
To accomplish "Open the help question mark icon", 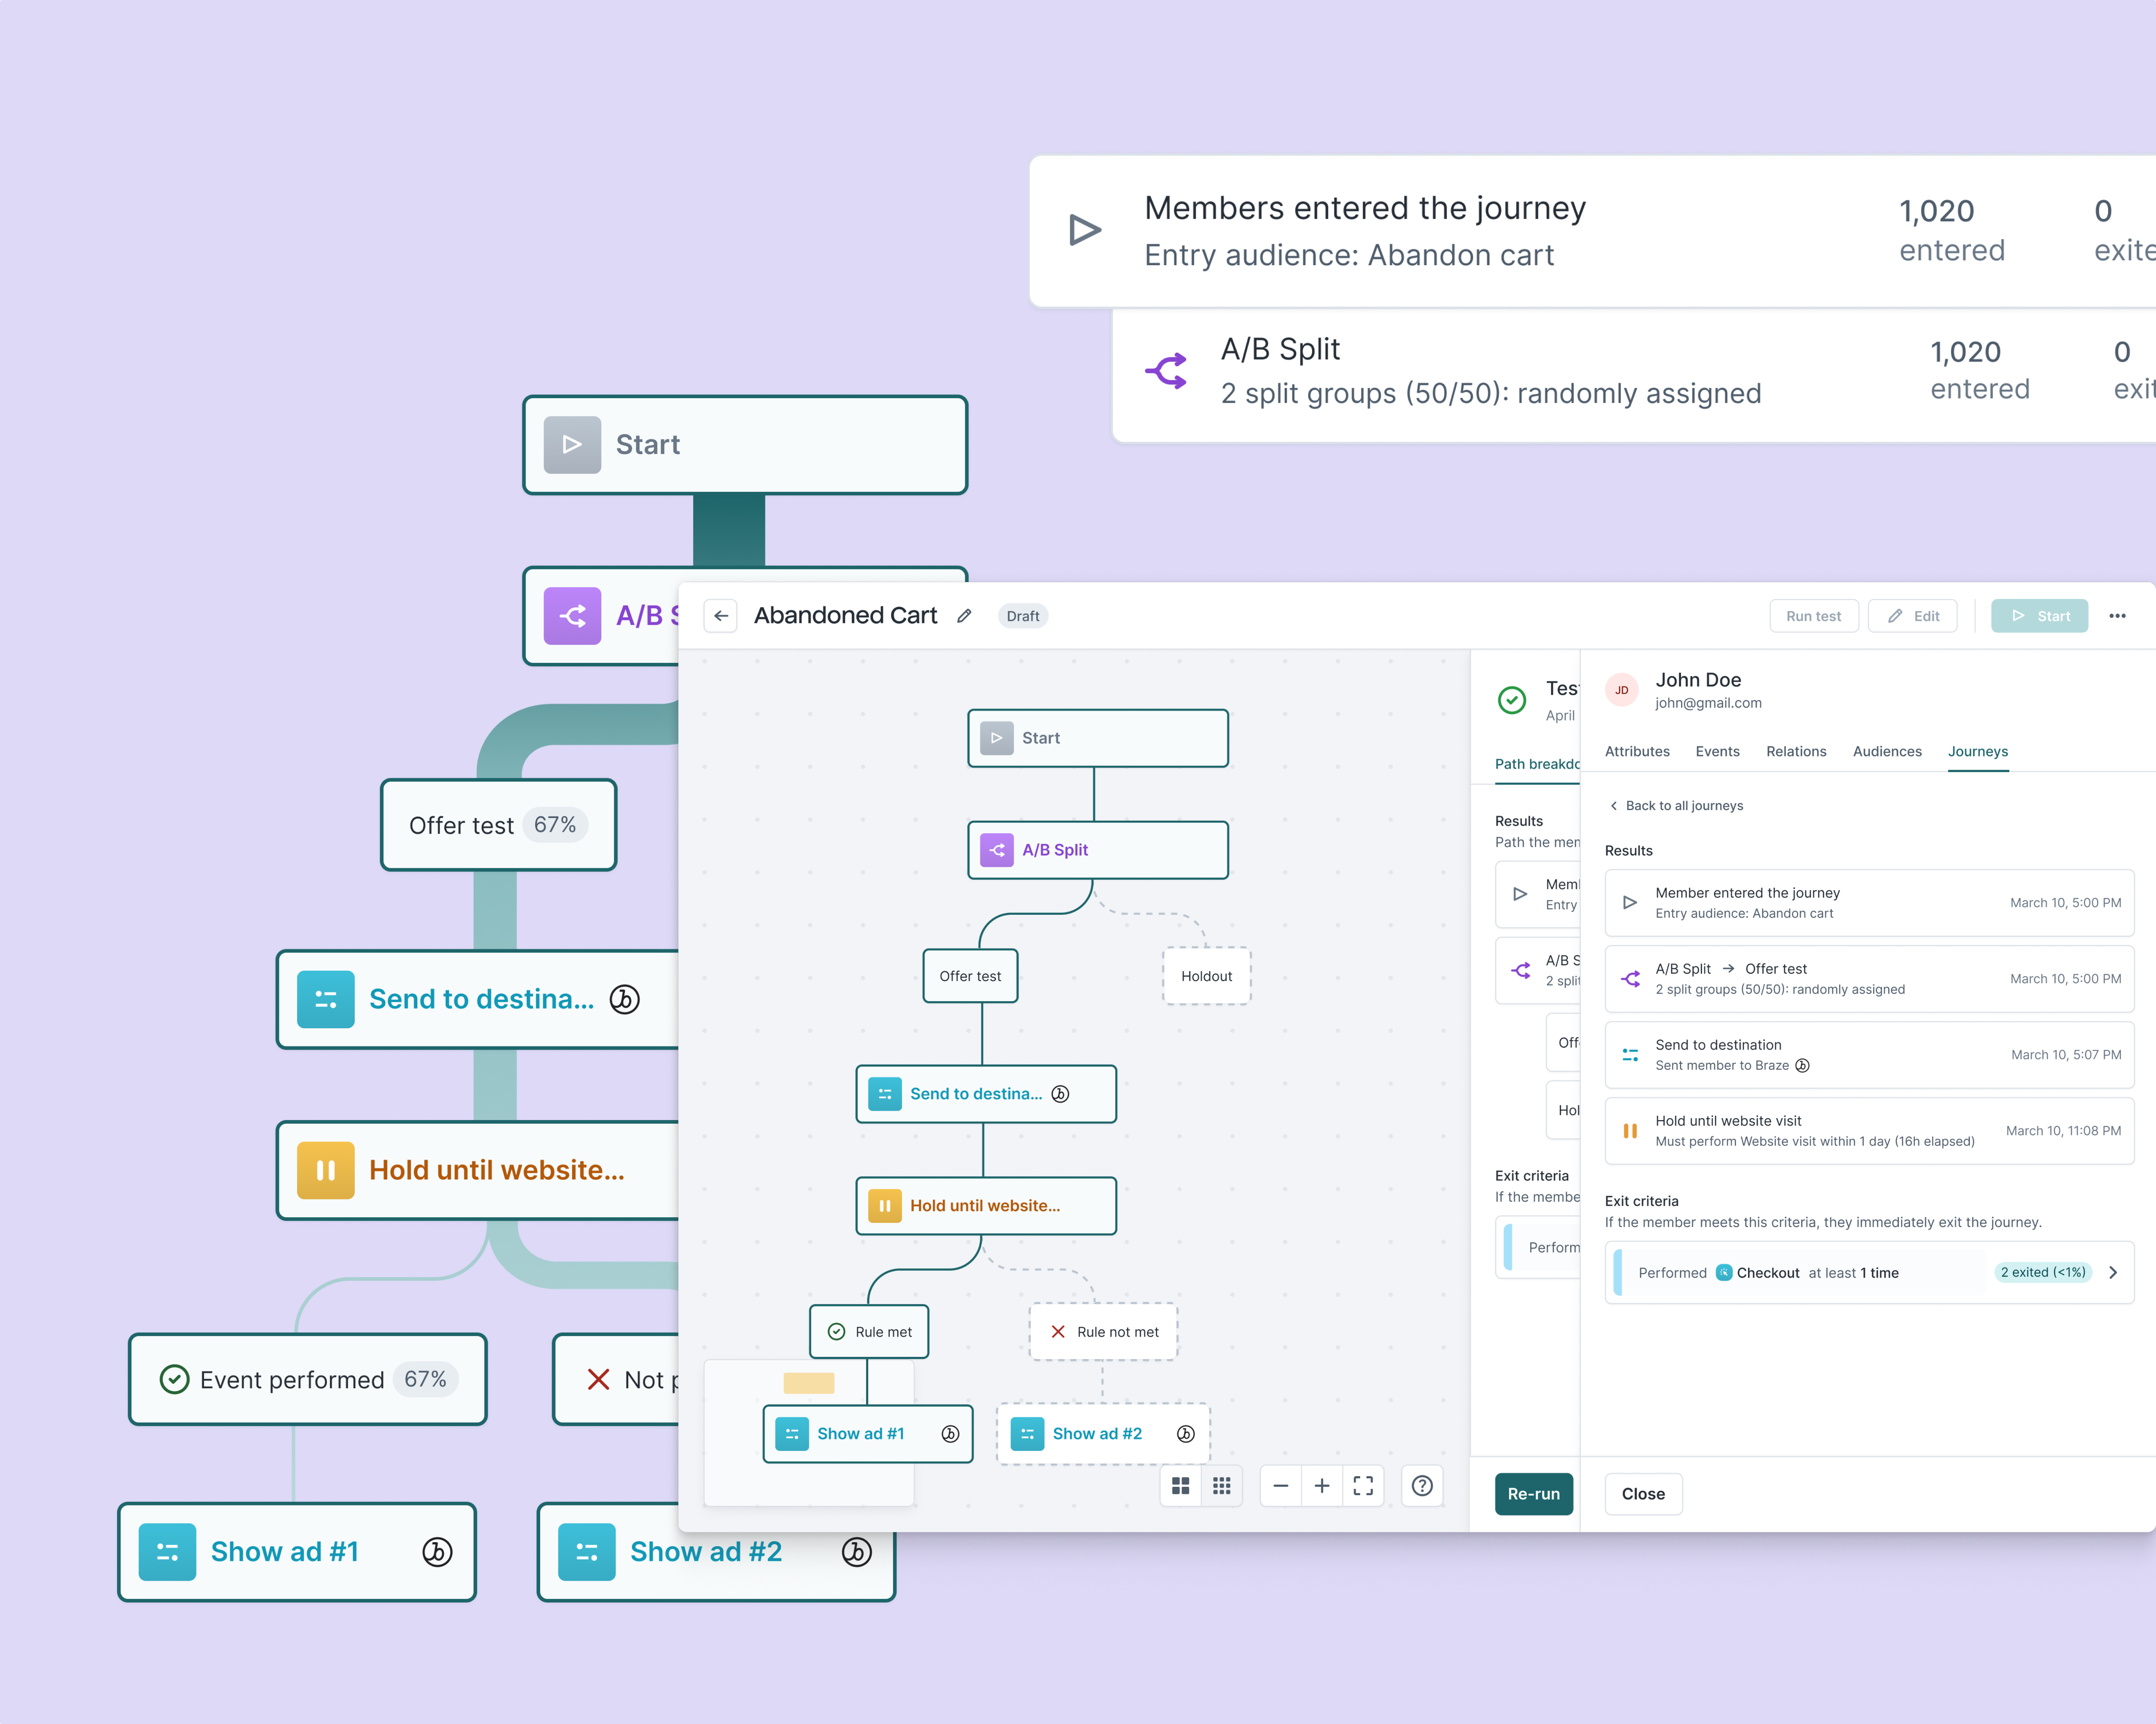I will click(1422, 1486).
